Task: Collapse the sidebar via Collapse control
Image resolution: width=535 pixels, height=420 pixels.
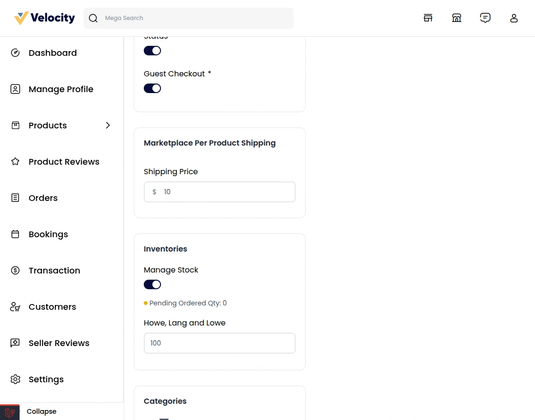Action: pyautogui.click(x=42, y=411)
